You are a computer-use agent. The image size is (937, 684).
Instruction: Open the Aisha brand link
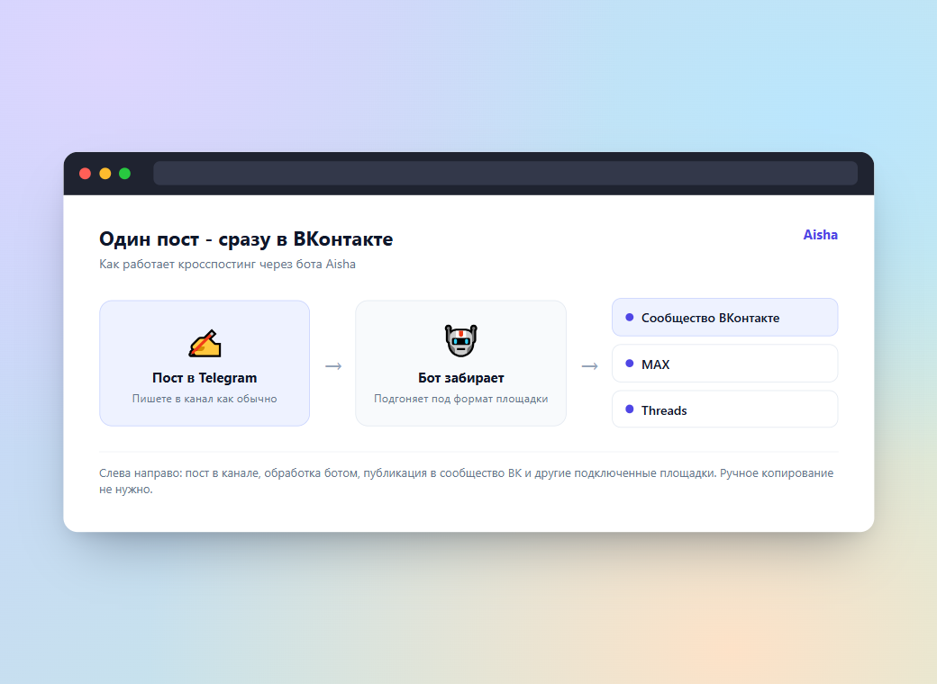(x=820, y=235)
